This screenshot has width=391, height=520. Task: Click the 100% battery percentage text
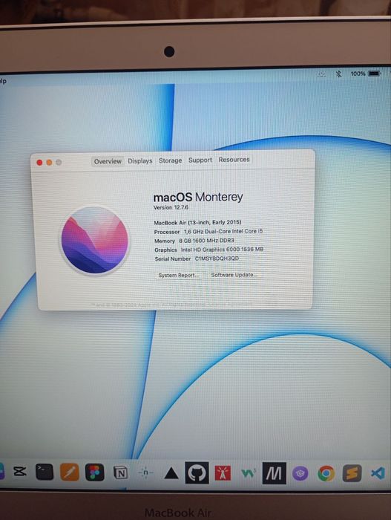click(358, 74)
